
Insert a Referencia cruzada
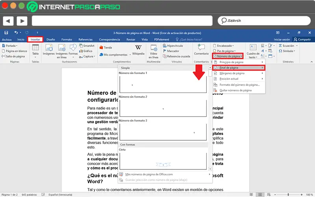(176, 56)
